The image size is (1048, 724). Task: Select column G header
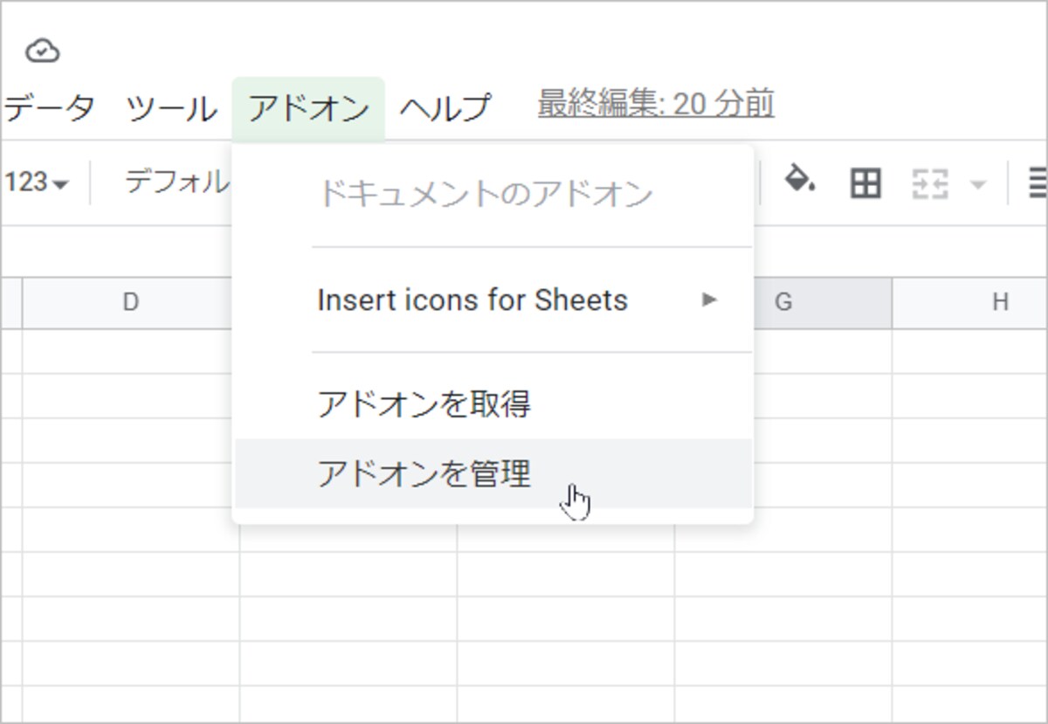(783, 302)
